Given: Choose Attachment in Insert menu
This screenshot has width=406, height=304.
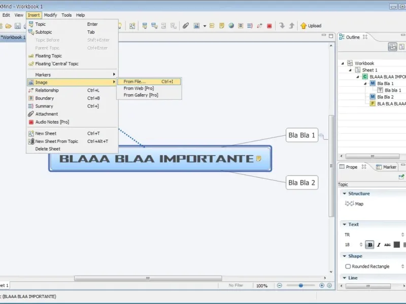Looking at the screenshot, I should (72, 114).
